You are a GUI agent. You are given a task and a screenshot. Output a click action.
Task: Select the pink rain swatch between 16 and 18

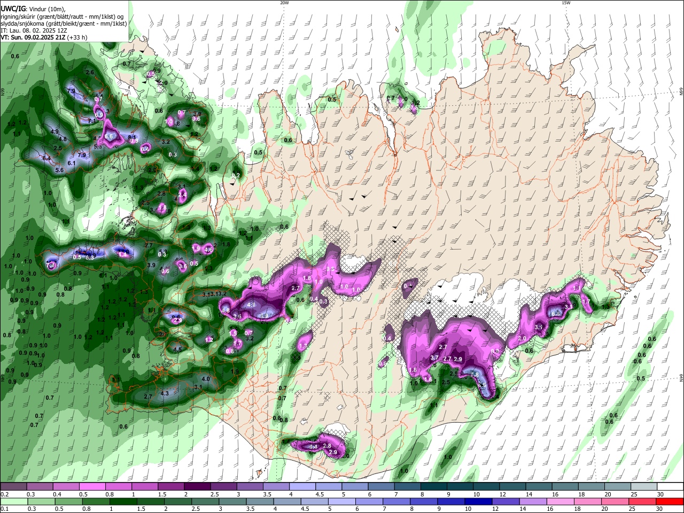click(x=561, y=501)
